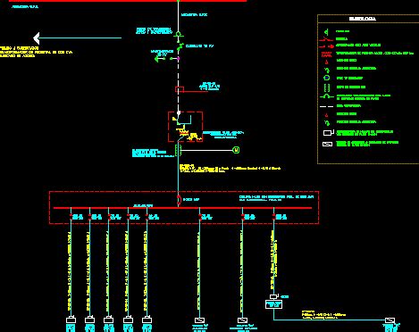Image resolution: width=419 pixels, height=332 pixels.
Task: Click the leftmost white load box at the bottom
Action: (x=71, y=320)
